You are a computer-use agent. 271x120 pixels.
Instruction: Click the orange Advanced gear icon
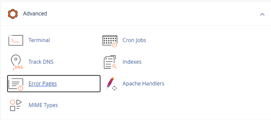(13, 14)
